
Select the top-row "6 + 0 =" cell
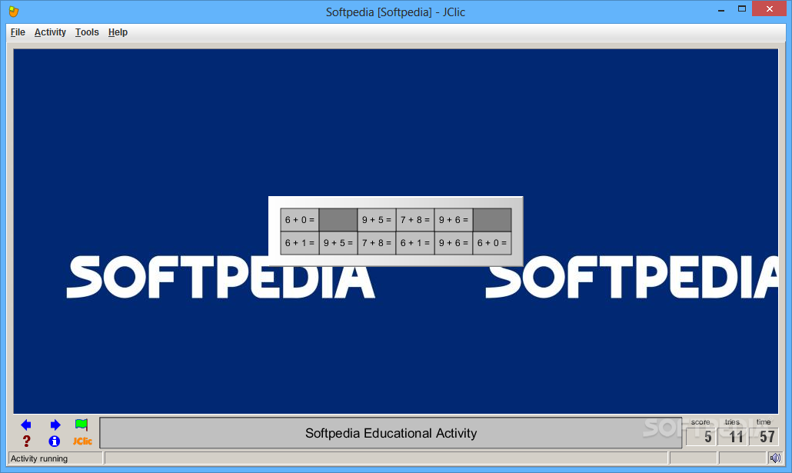(x=300, y=220)
